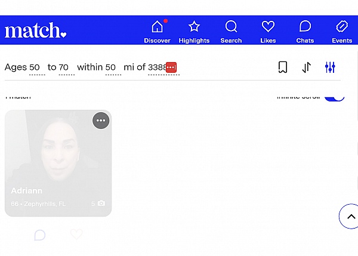This screenshot has width=358, height=256.
Task: Open the filter sliders icon
Action: (330, 67)
